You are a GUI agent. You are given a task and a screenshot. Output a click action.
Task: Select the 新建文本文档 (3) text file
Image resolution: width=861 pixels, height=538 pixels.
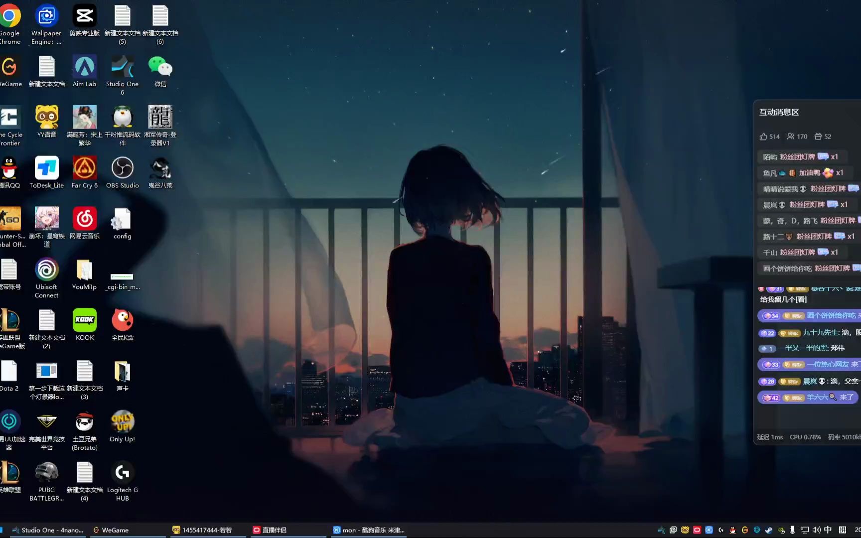pos(85,380)
